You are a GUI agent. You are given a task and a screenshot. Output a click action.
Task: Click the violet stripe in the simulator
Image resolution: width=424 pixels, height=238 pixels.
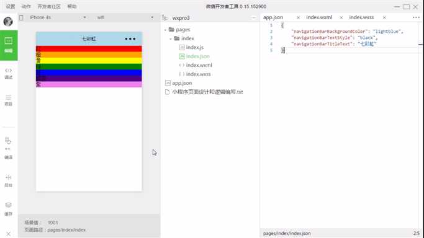pos(89,84)
